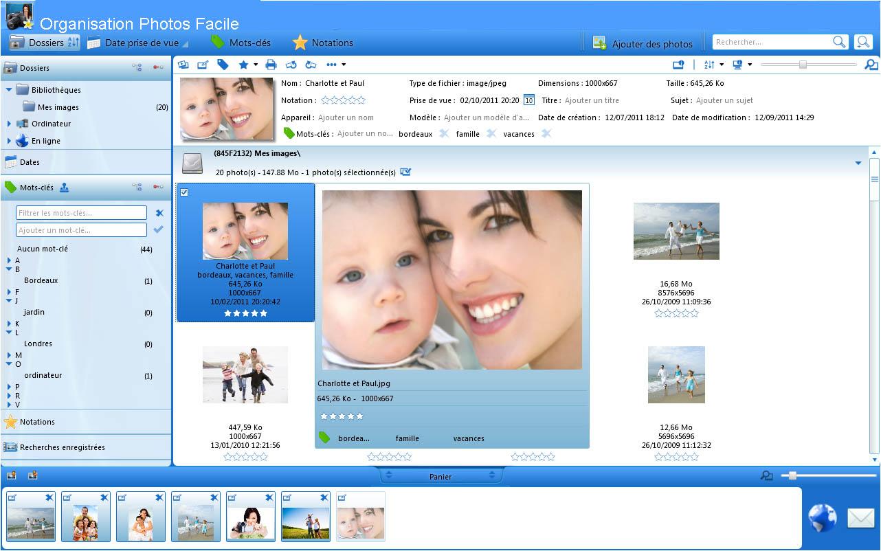Click the add-to-basket icon near sort
881x551 pixels.
point(678,65)
